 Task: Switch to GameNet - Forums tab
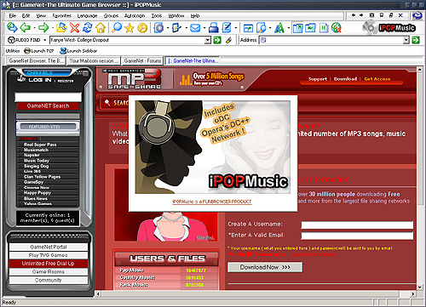point(142,60)
